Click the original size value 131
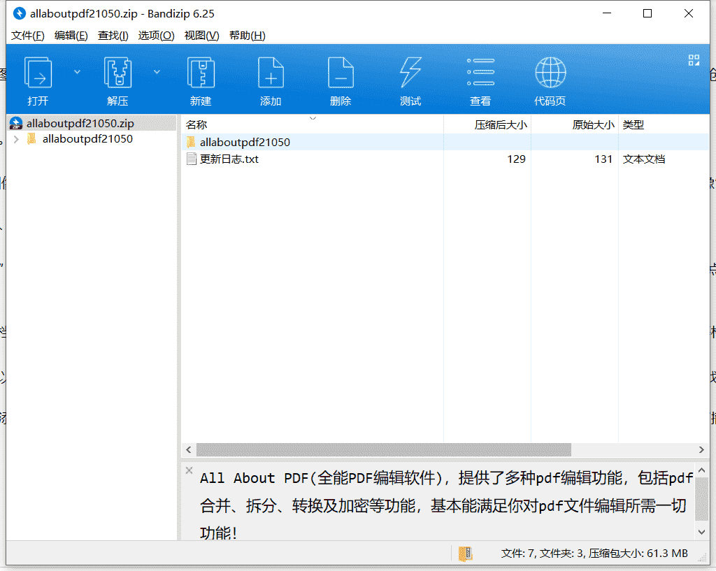 603,159
